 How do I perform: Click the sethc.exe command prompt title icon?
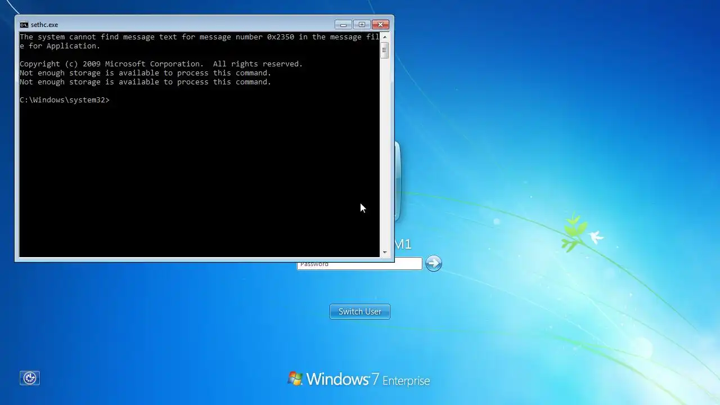(24, 25)
